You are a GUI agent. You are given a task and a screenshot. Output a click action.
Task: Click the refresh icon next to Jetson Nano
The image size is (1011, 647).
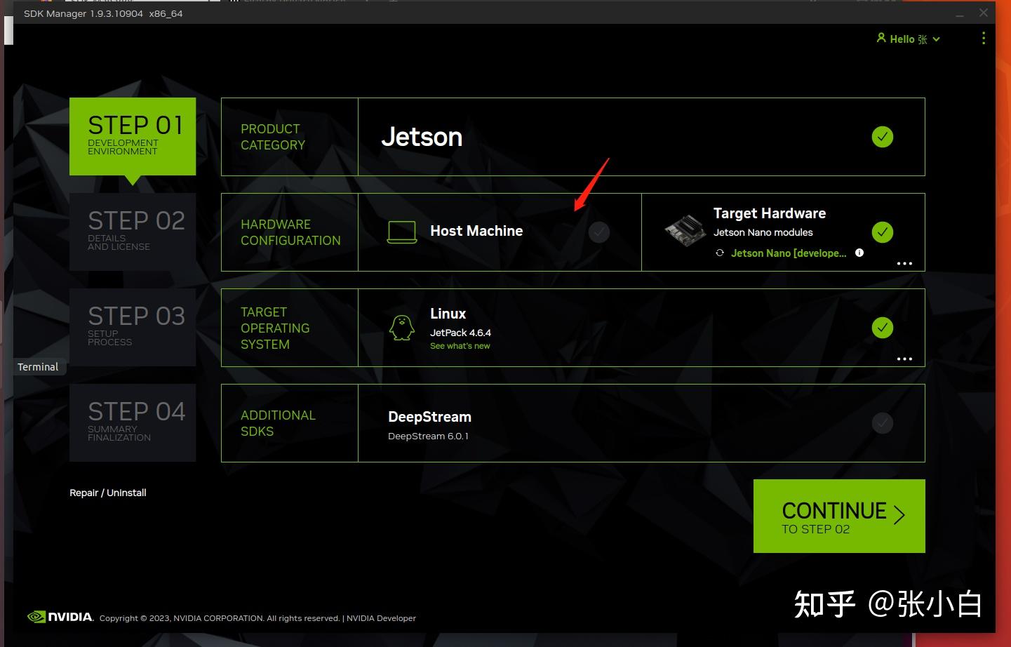click(720, 253)
